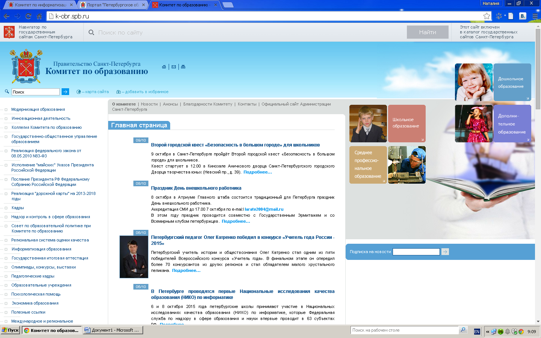The width and height of the screenshot is (541, 338).
Task: Click the VK extension icon in the toolbar
Action: [523, 16]
